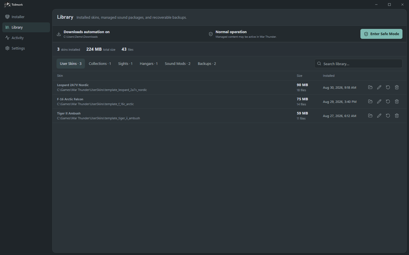Click the Tiger II Ambush folder path

point(99,118)
